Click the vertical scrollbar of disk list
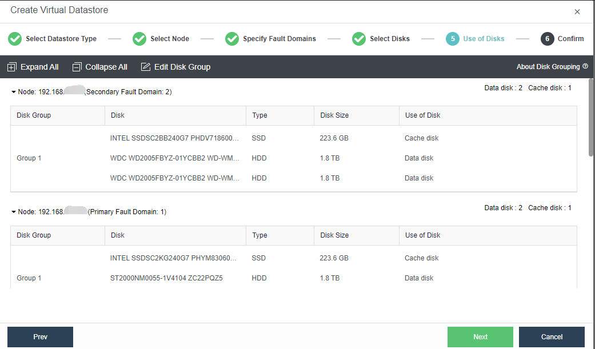This screenshot has width=595, height=349. point(591,117)
